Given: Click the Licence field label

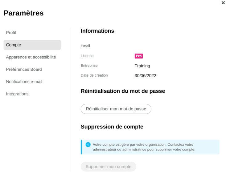Looking at the screenshot, I should (x=87, y=56).
